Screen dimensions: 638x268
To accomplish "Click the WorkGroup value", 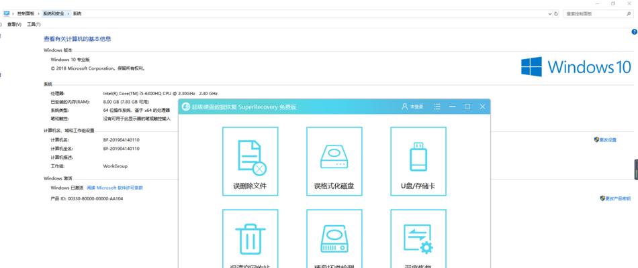I will [x=115, y=166].
